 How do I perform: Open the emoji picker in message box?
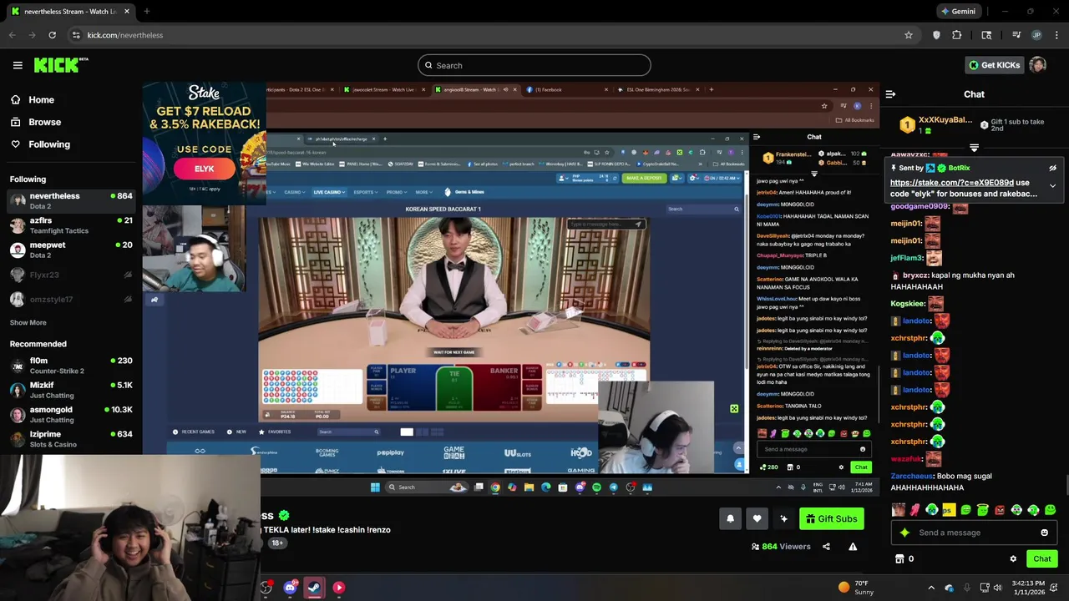click(1044, 533)
